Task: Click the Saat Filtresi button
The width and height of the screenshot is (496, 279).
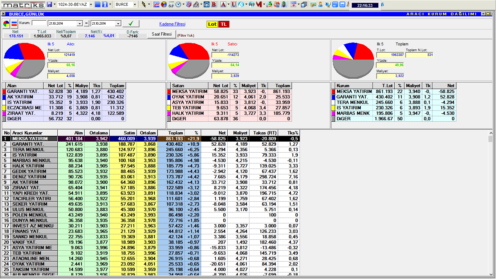Action: 162,34
